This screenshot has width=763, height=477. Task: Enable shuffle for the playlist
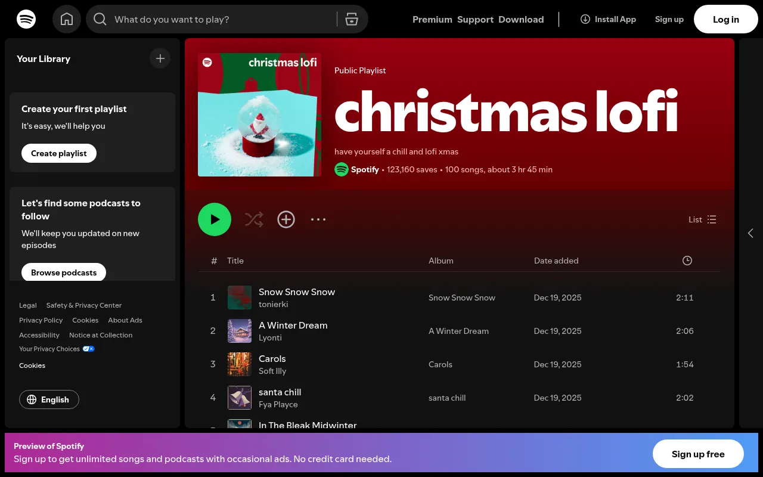point(254,219)
